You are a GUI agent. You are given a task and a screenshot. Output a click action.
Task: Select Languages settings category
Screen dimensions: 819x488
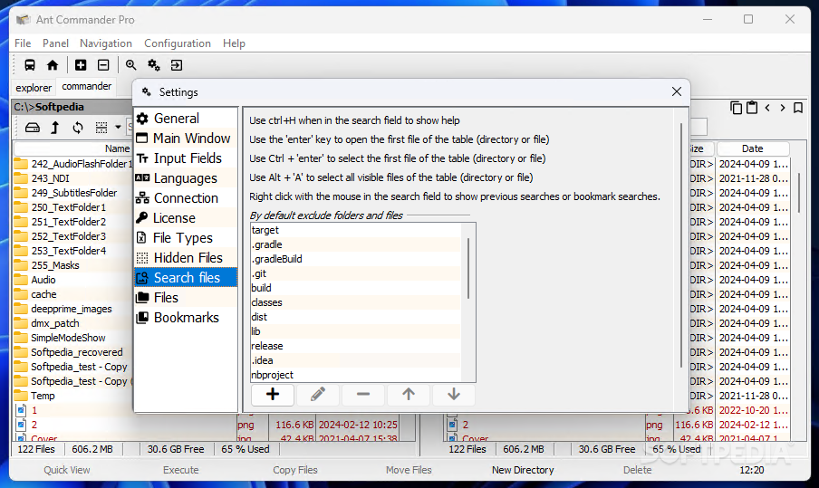tap(186, 178)
